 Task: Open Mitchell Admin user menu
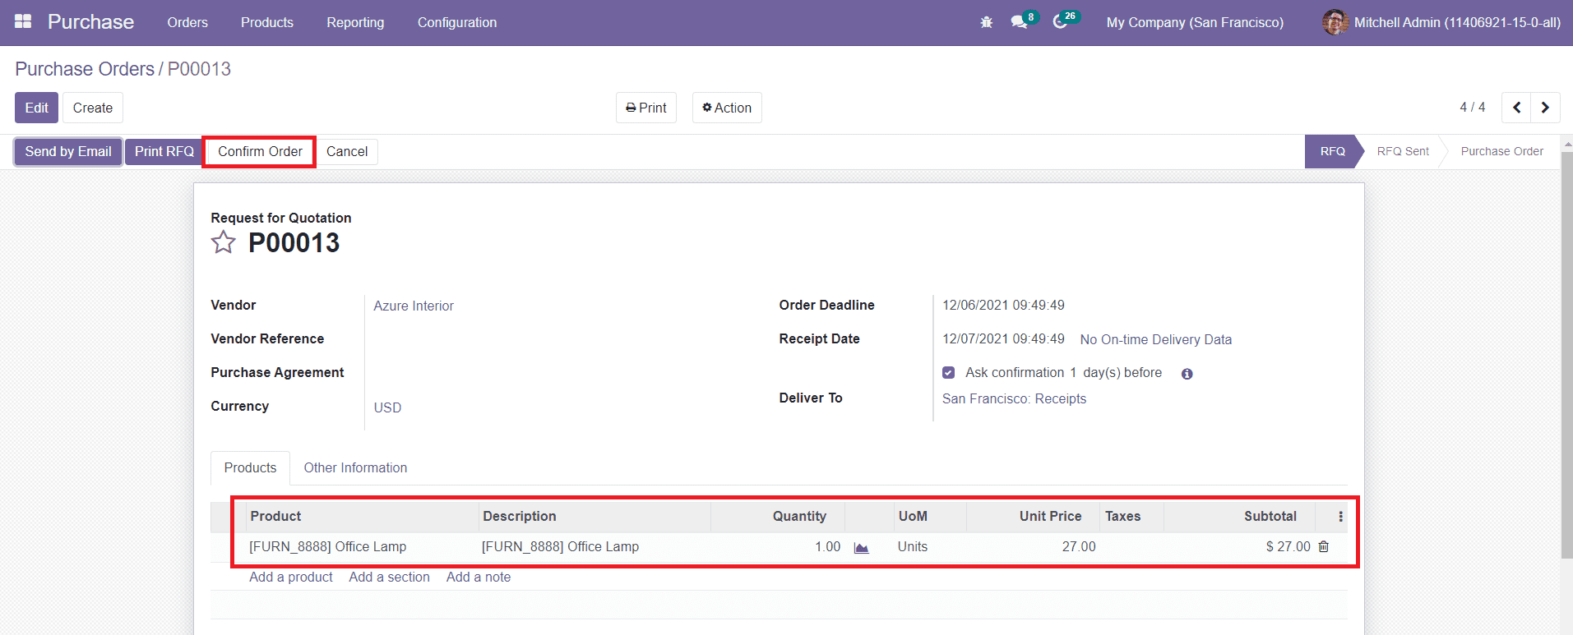click(x=1441, y=22)
